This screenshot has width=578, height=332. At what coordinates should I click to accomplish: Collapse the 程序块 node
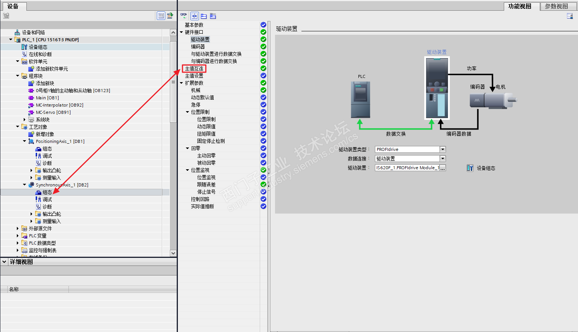click(18, 76)
